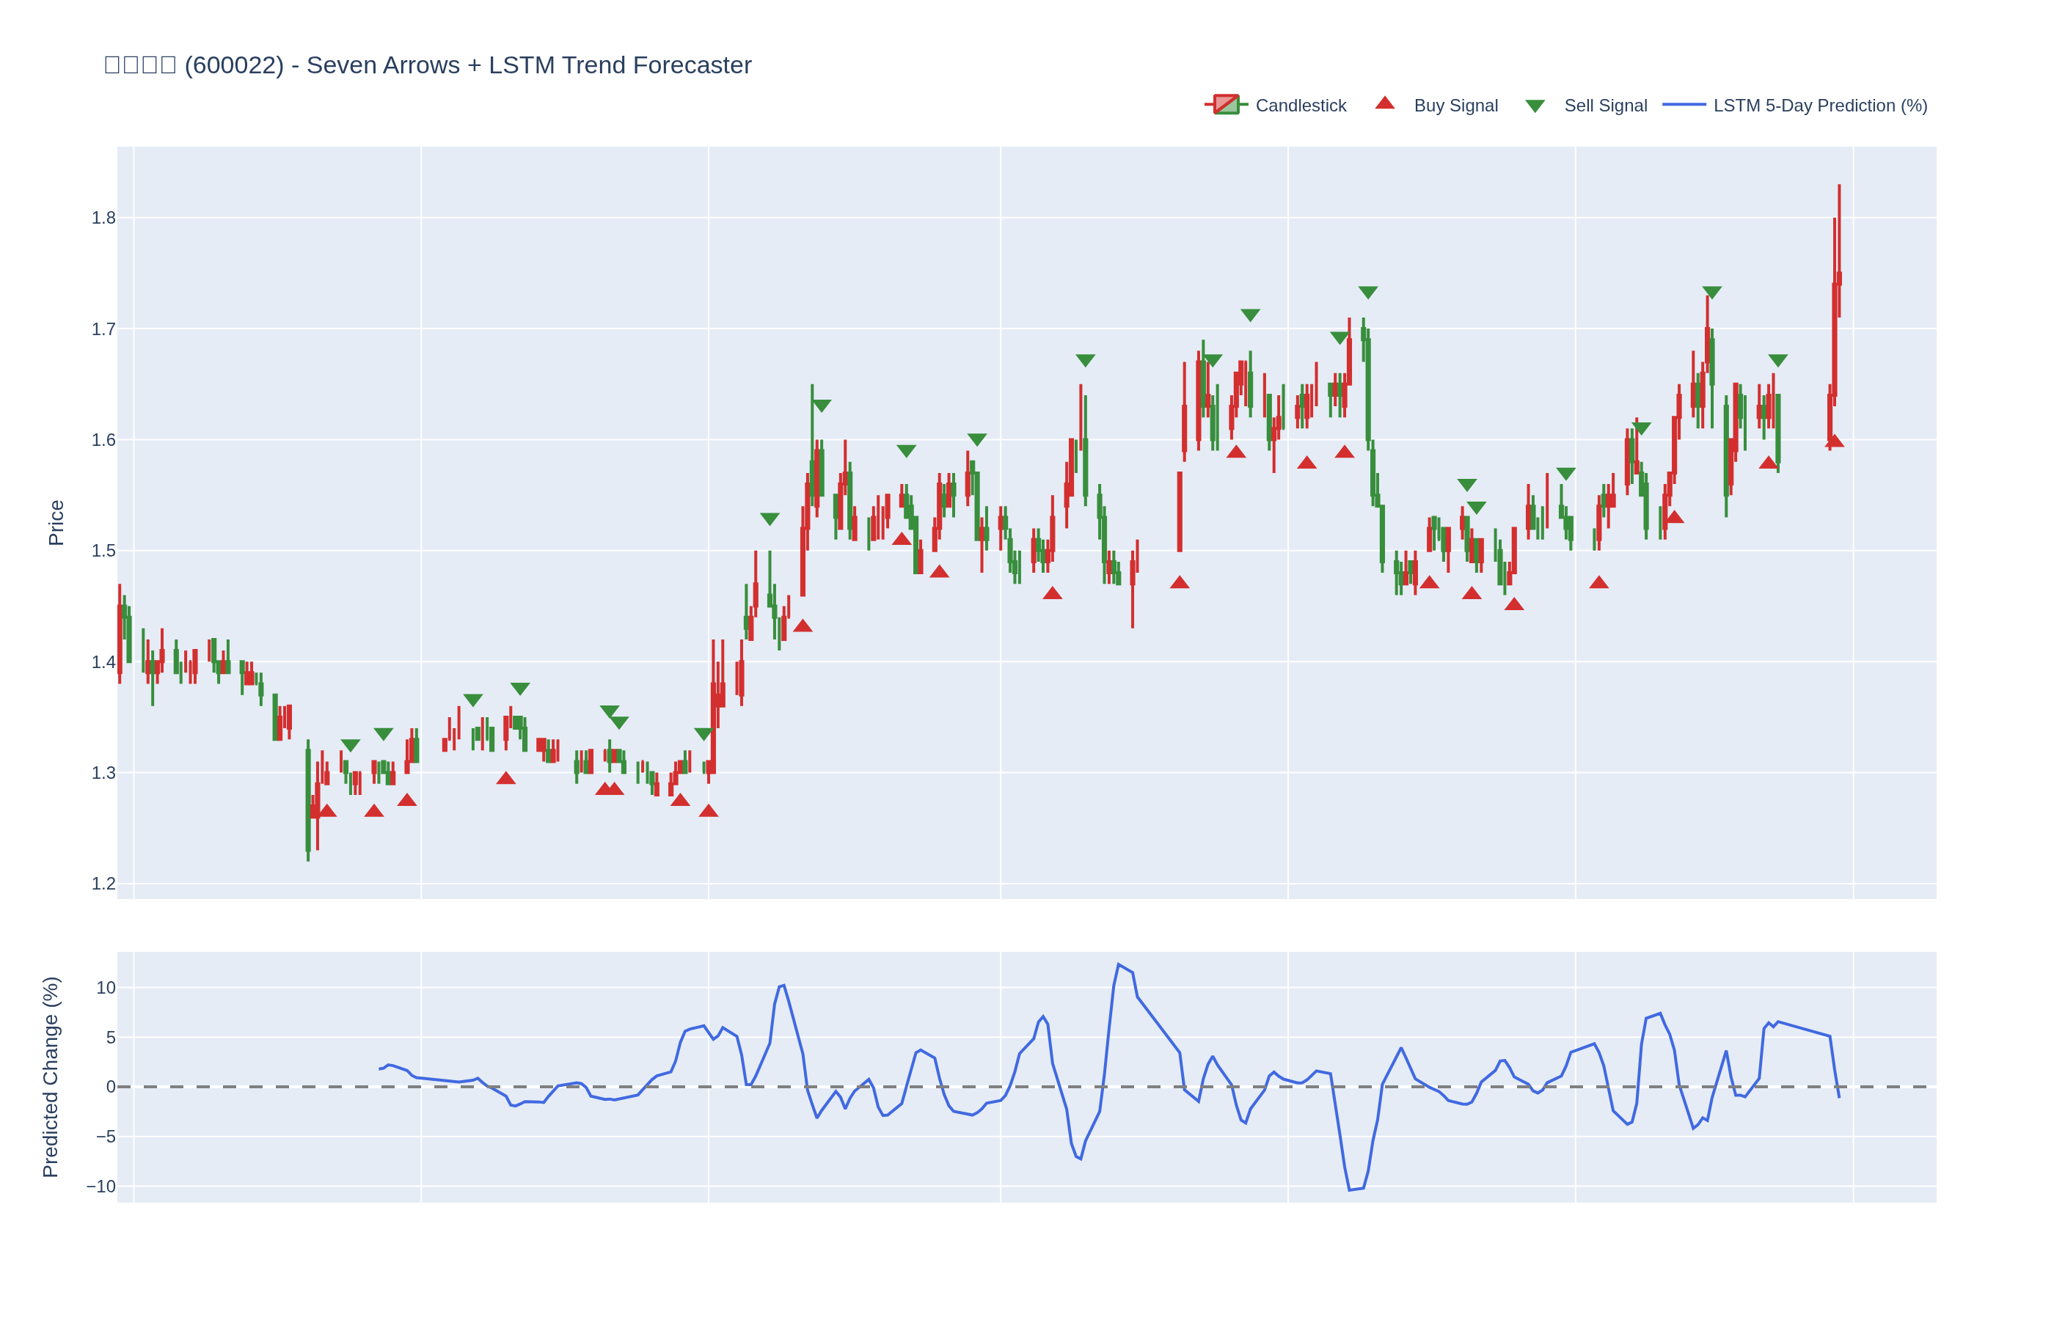Click the blue LSTM line legend swatch

click(1683, 105)
